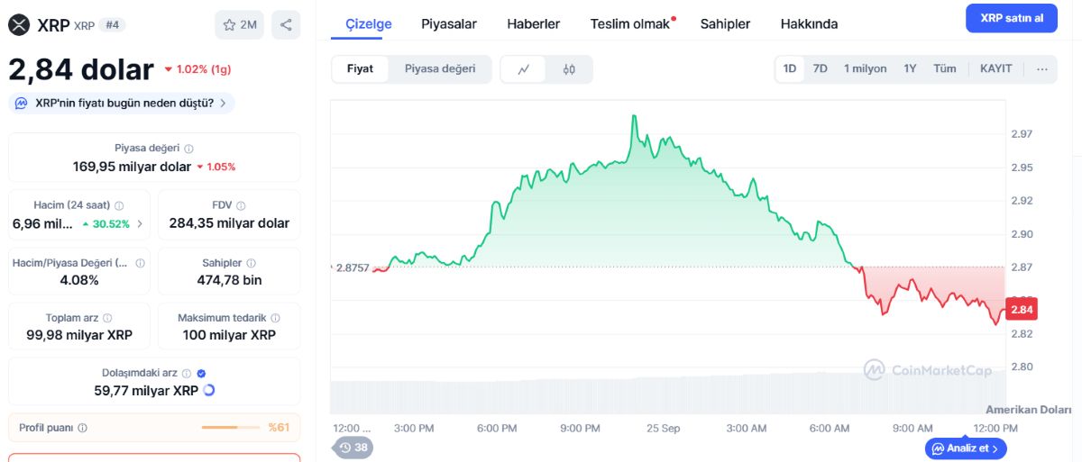
Task: Select Fiyat chart mode
Action: (x=361, y=69)
